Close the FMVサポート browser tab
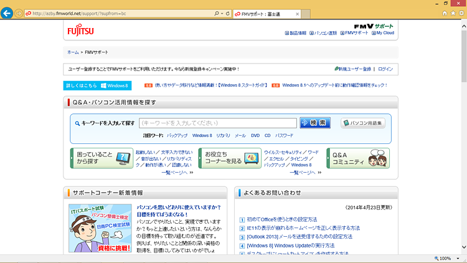The height and width of the screenshot is (263, 467). [x=297, y=14]
